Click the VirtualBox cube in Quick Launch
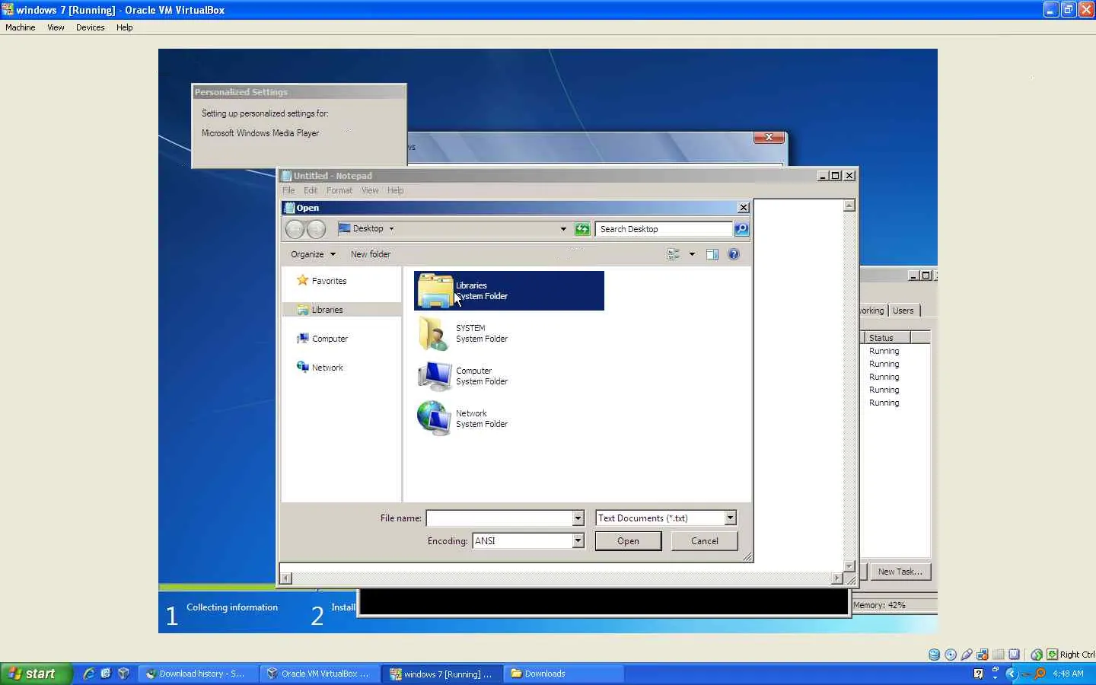Screen dimensions: 1096x685 pyautogui.click(x=123, y=674)
